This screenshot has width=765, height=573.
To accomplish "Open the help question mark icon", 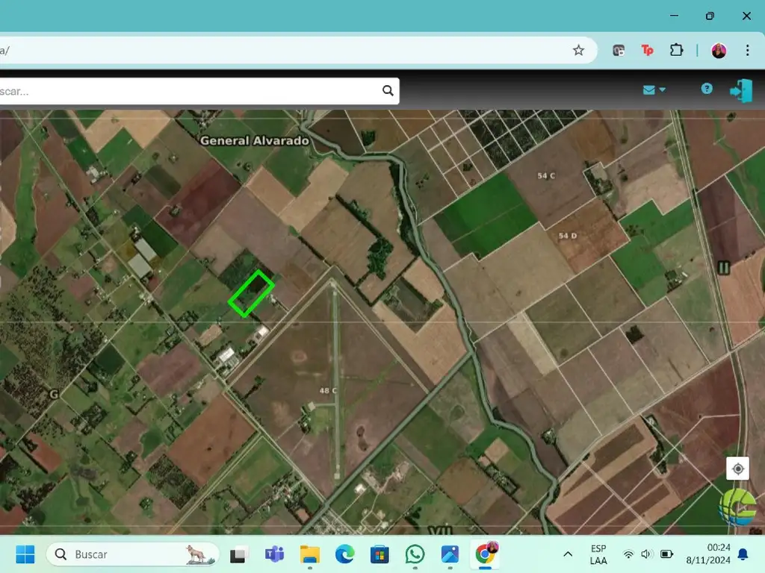I will click(707, 89).
